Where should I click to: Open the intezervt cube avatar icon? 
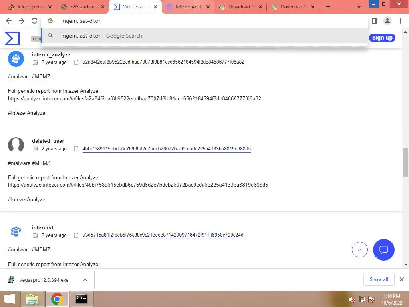pyautogui.click(x=16, y=231)
